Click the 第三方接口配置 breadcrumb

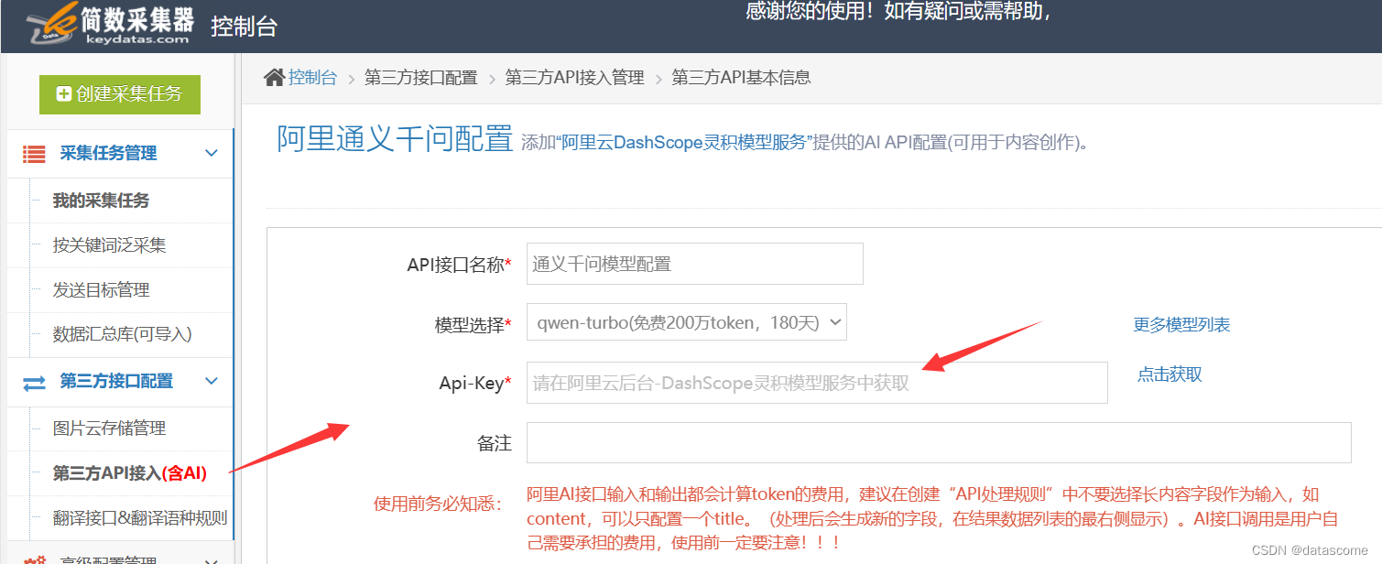coord(421,78)
